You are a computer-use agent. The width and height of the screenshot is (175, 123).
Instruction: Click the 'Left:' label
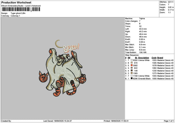click(127, 29)
